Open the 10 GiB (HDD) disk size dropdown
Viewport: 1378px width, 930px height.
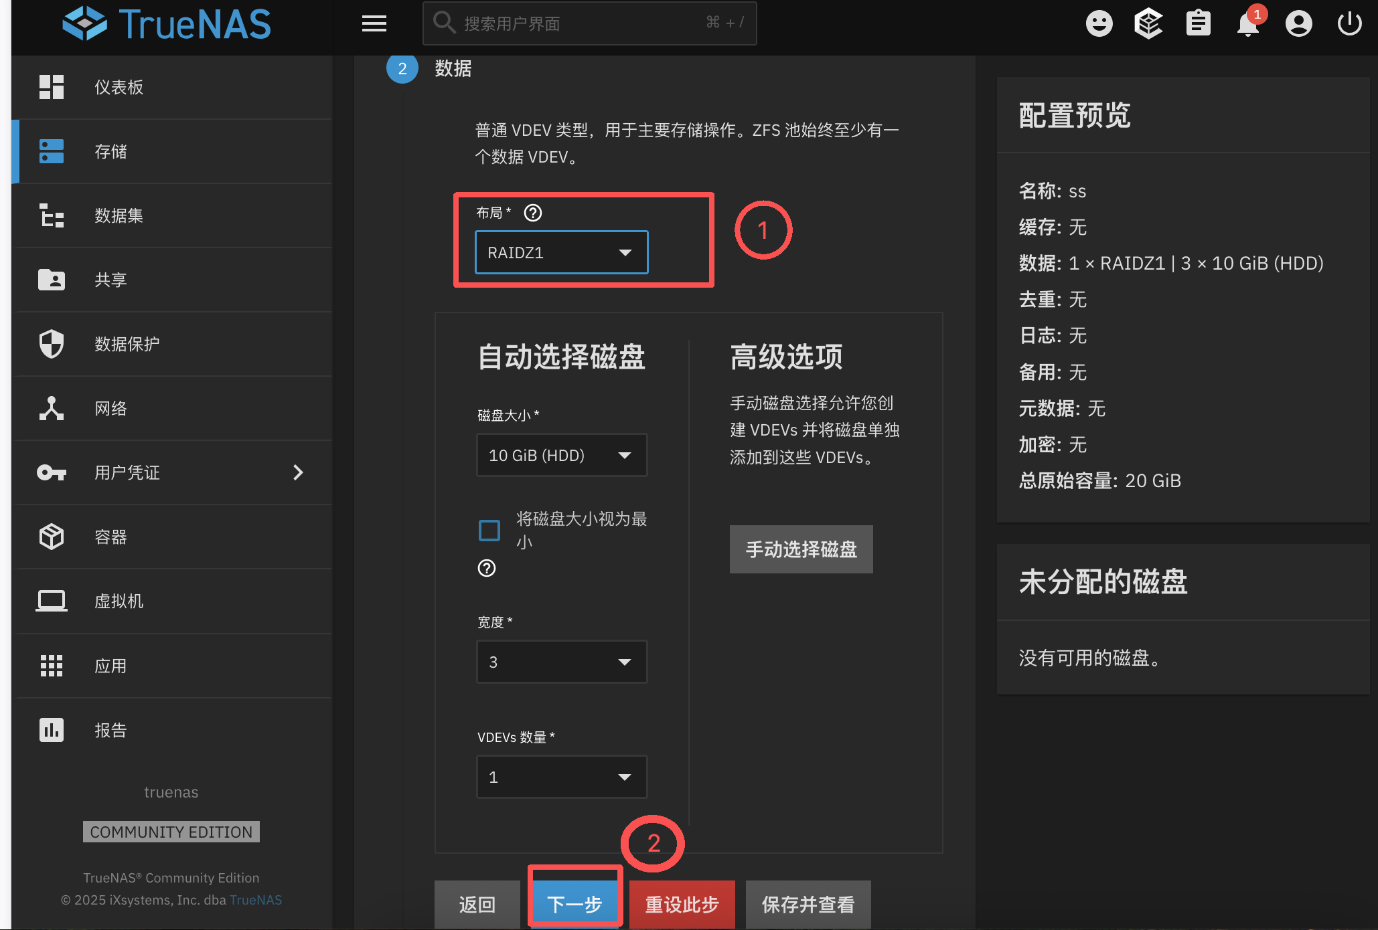point(561,455)
